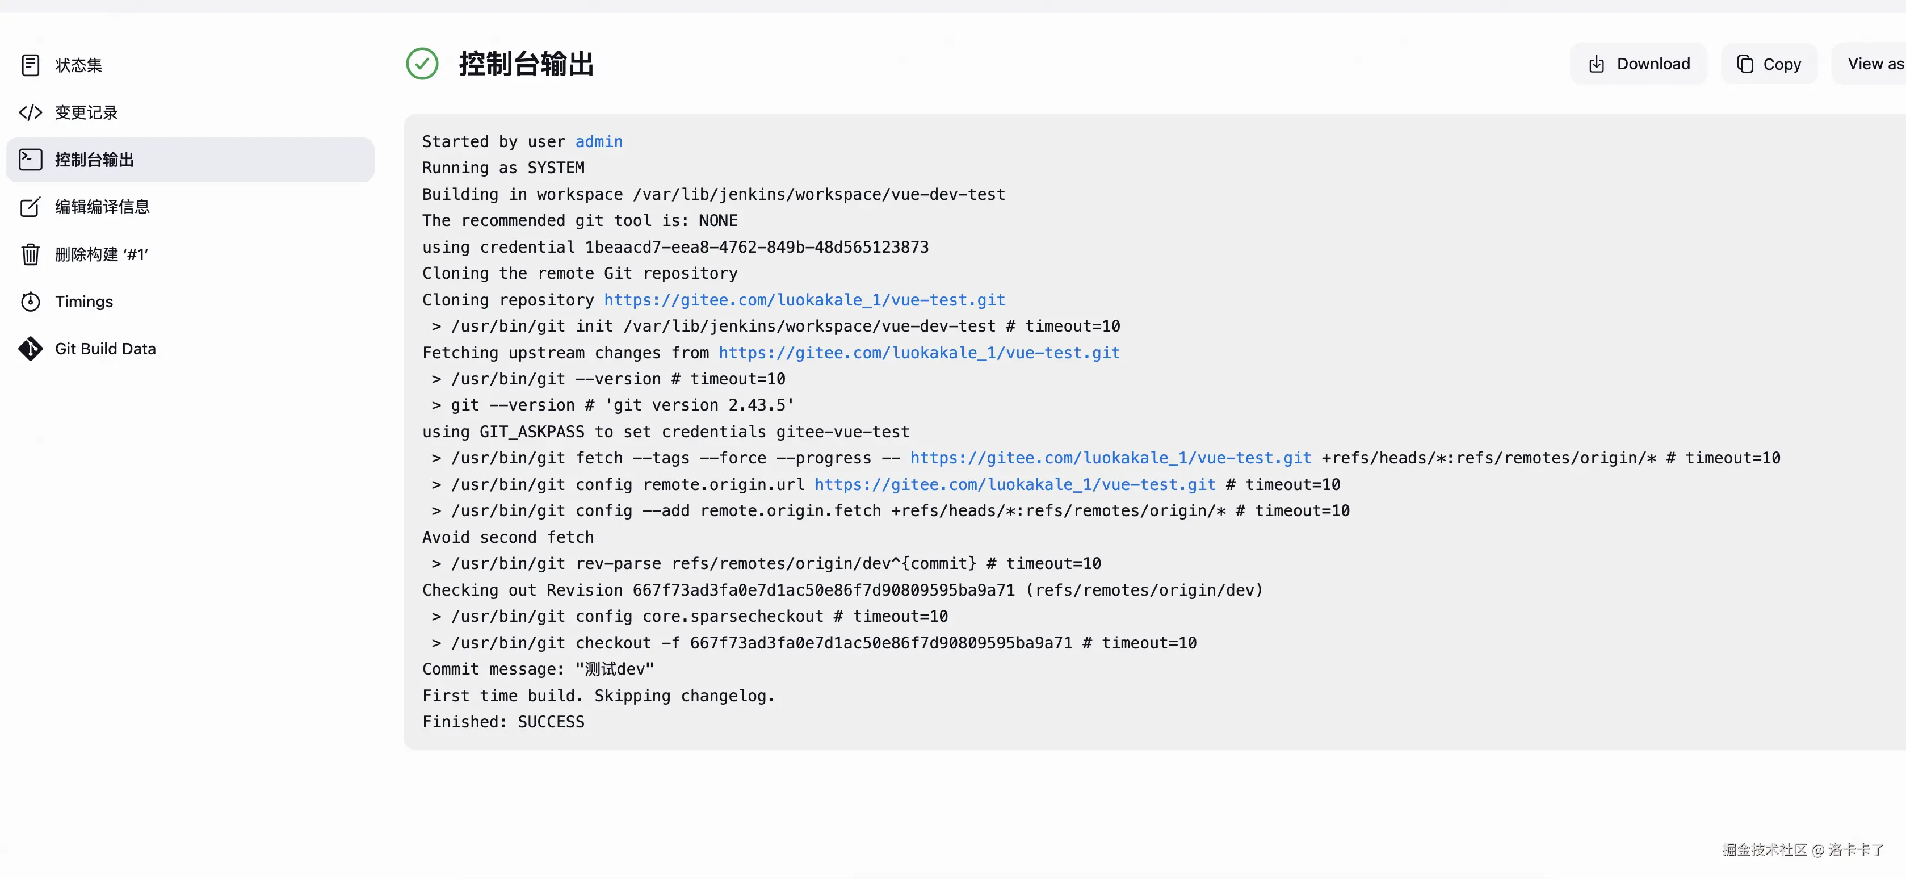
Task: Open gitee link in remote.origin.url line
Action: coord(1014,484)
